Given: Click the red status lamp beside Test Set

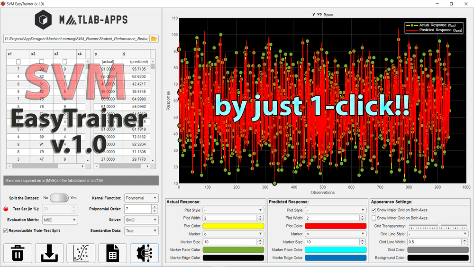Looking at the screenshot, I should pyautogui.click(x=6, y=209).
